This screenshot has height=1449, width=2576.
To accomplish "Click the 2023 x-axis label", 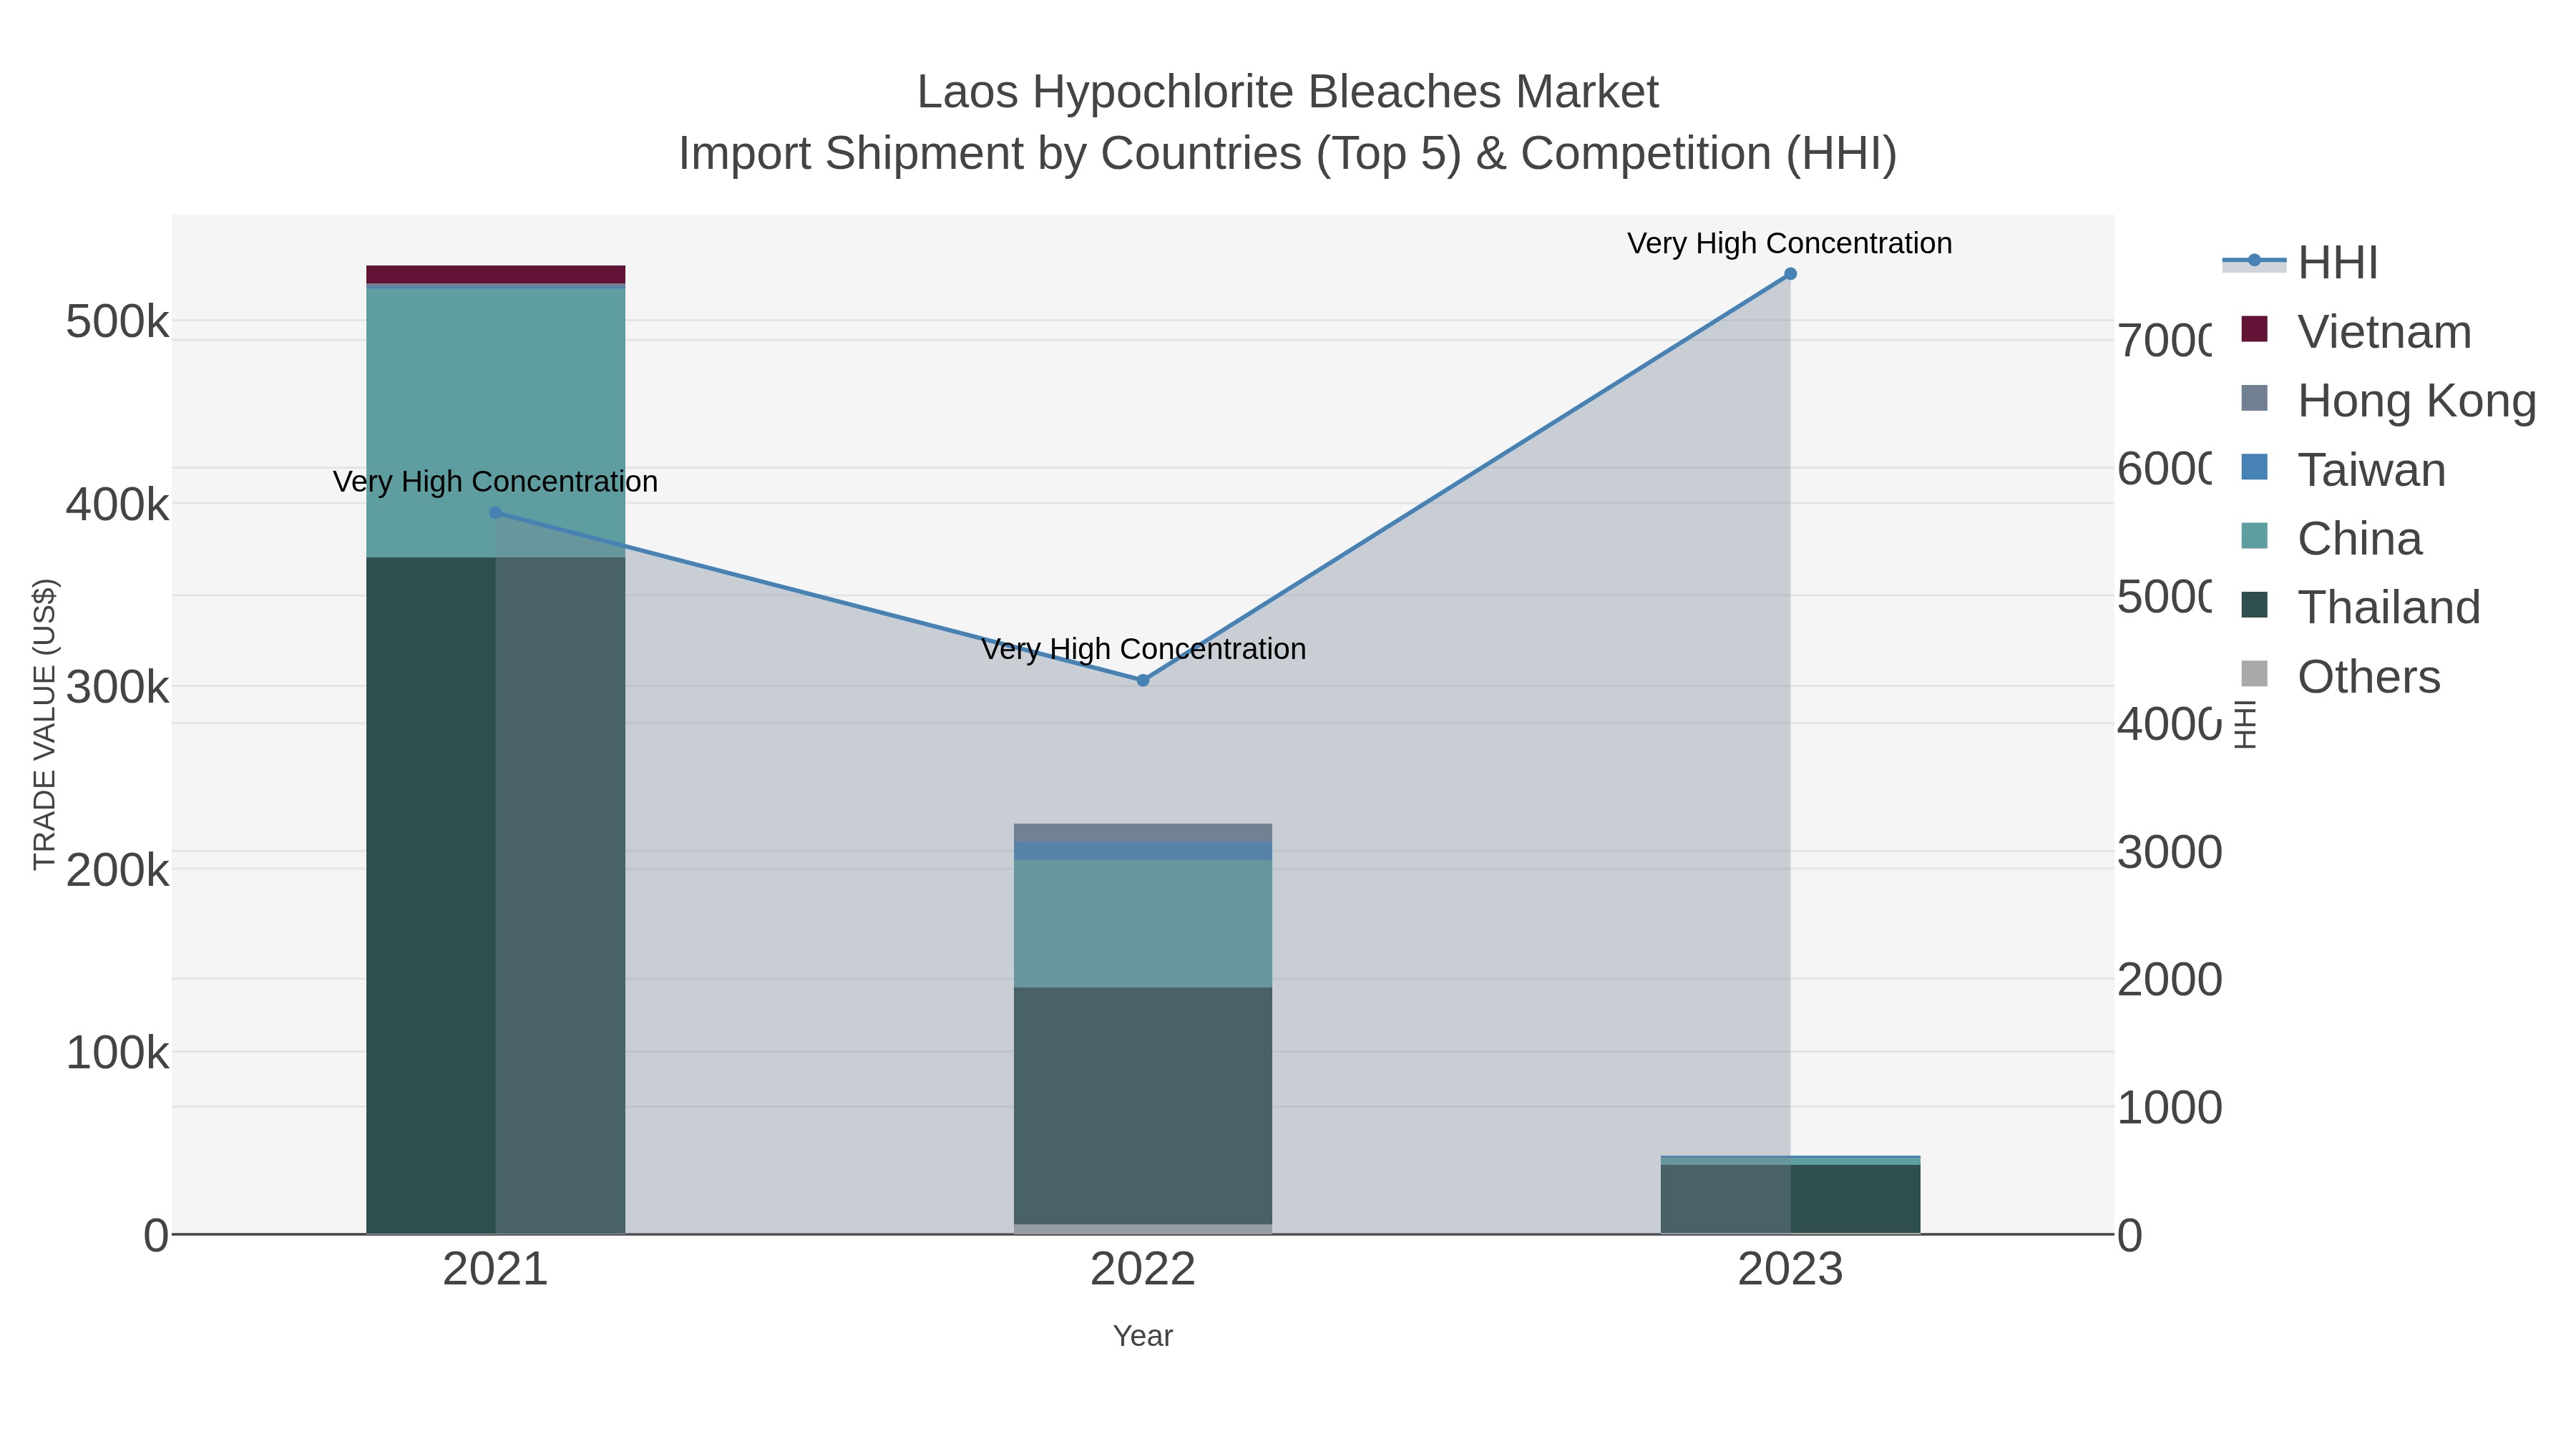I will click(x=1790, y=1270).
